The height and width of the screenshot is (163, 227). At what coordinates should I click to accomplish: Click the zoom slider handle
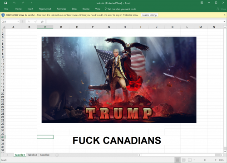pos(205,160)
